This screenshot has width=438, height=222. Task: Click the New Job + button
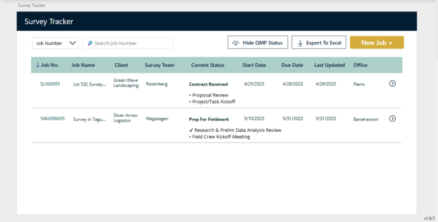(376, 42)
